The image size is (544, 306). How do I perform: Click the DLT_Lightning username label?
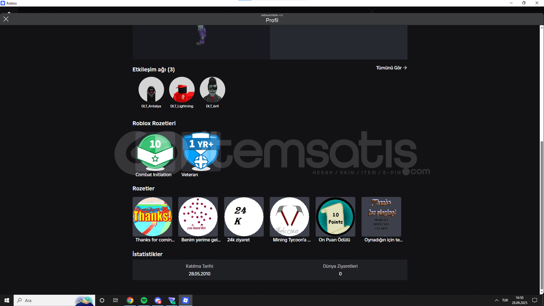(182, 106)
